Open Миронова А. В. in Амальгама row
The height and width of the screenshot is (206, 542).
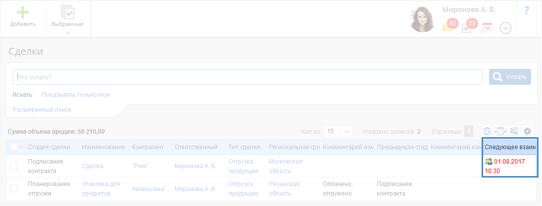tap(195, 189)
